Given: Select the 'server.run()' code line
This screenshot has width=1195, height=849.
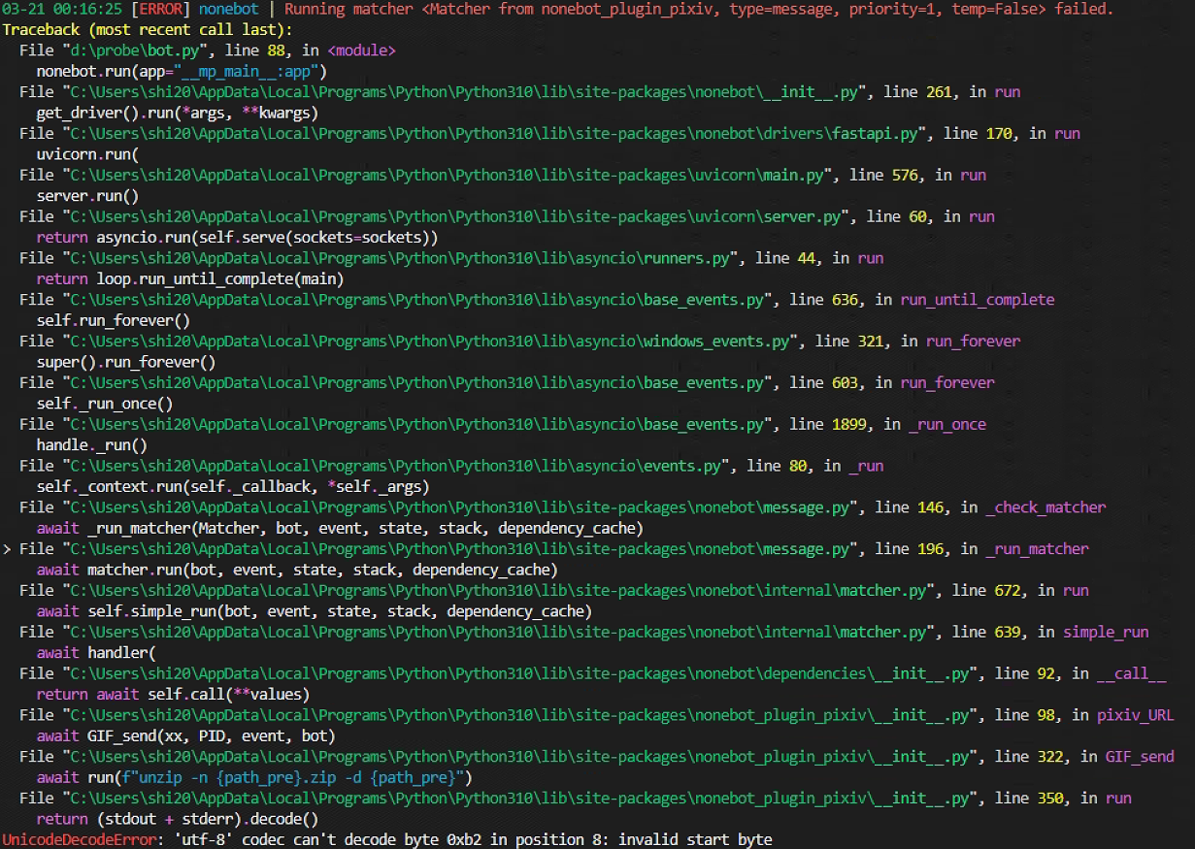Looking at the screenshot, I should pyautogui.click(x=87, y=196).
